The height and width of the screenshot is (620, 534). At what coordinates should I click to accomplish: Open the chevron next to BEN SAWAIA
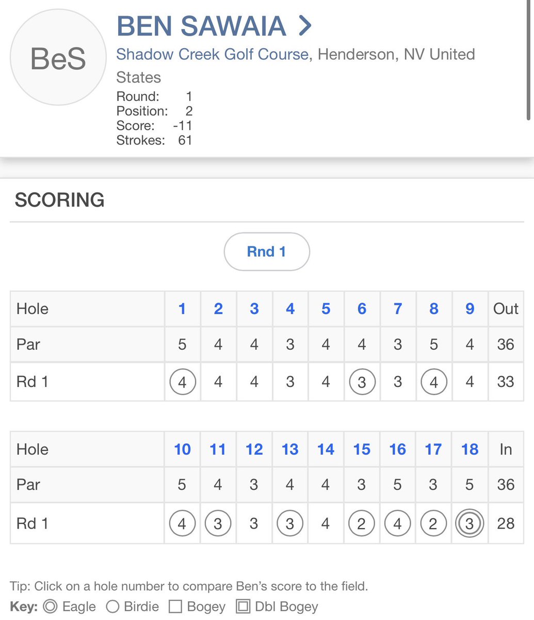click(x=305, y=26)
